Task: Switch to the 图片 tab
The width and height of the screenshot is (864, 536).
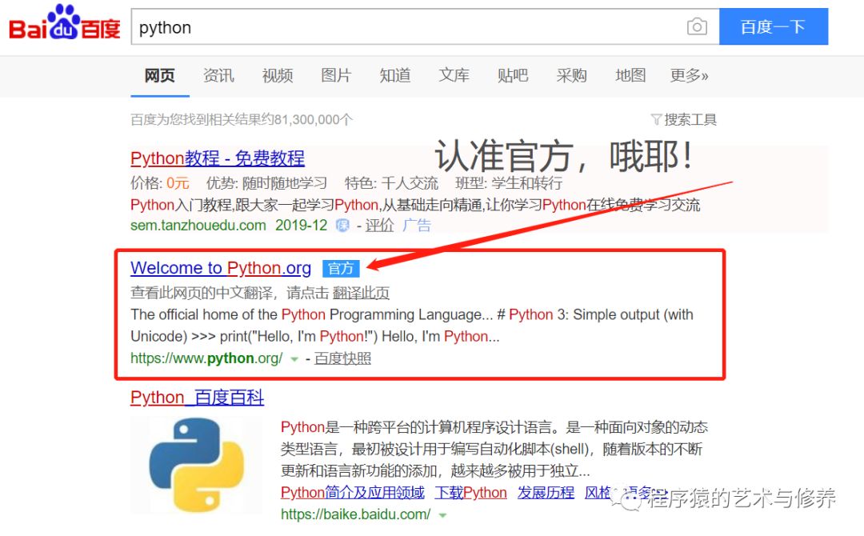Action: (336, 75)
